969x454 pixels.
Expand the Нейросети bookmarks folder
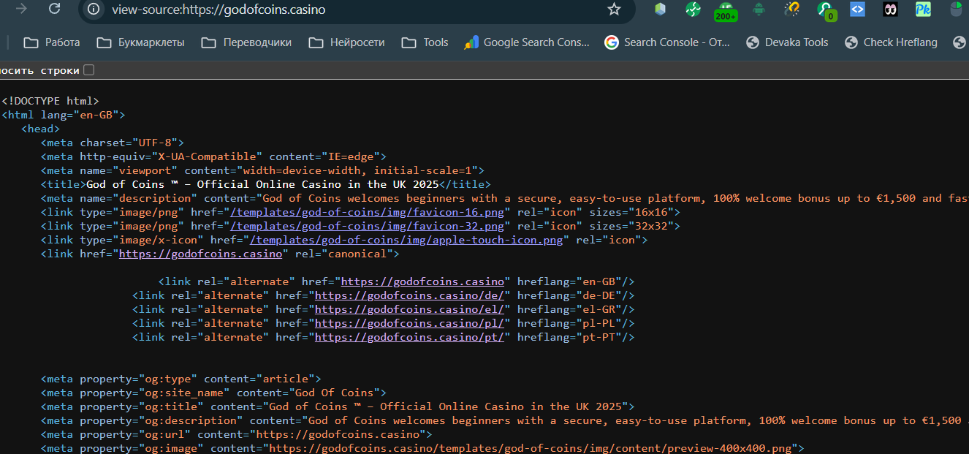point(346,42)
